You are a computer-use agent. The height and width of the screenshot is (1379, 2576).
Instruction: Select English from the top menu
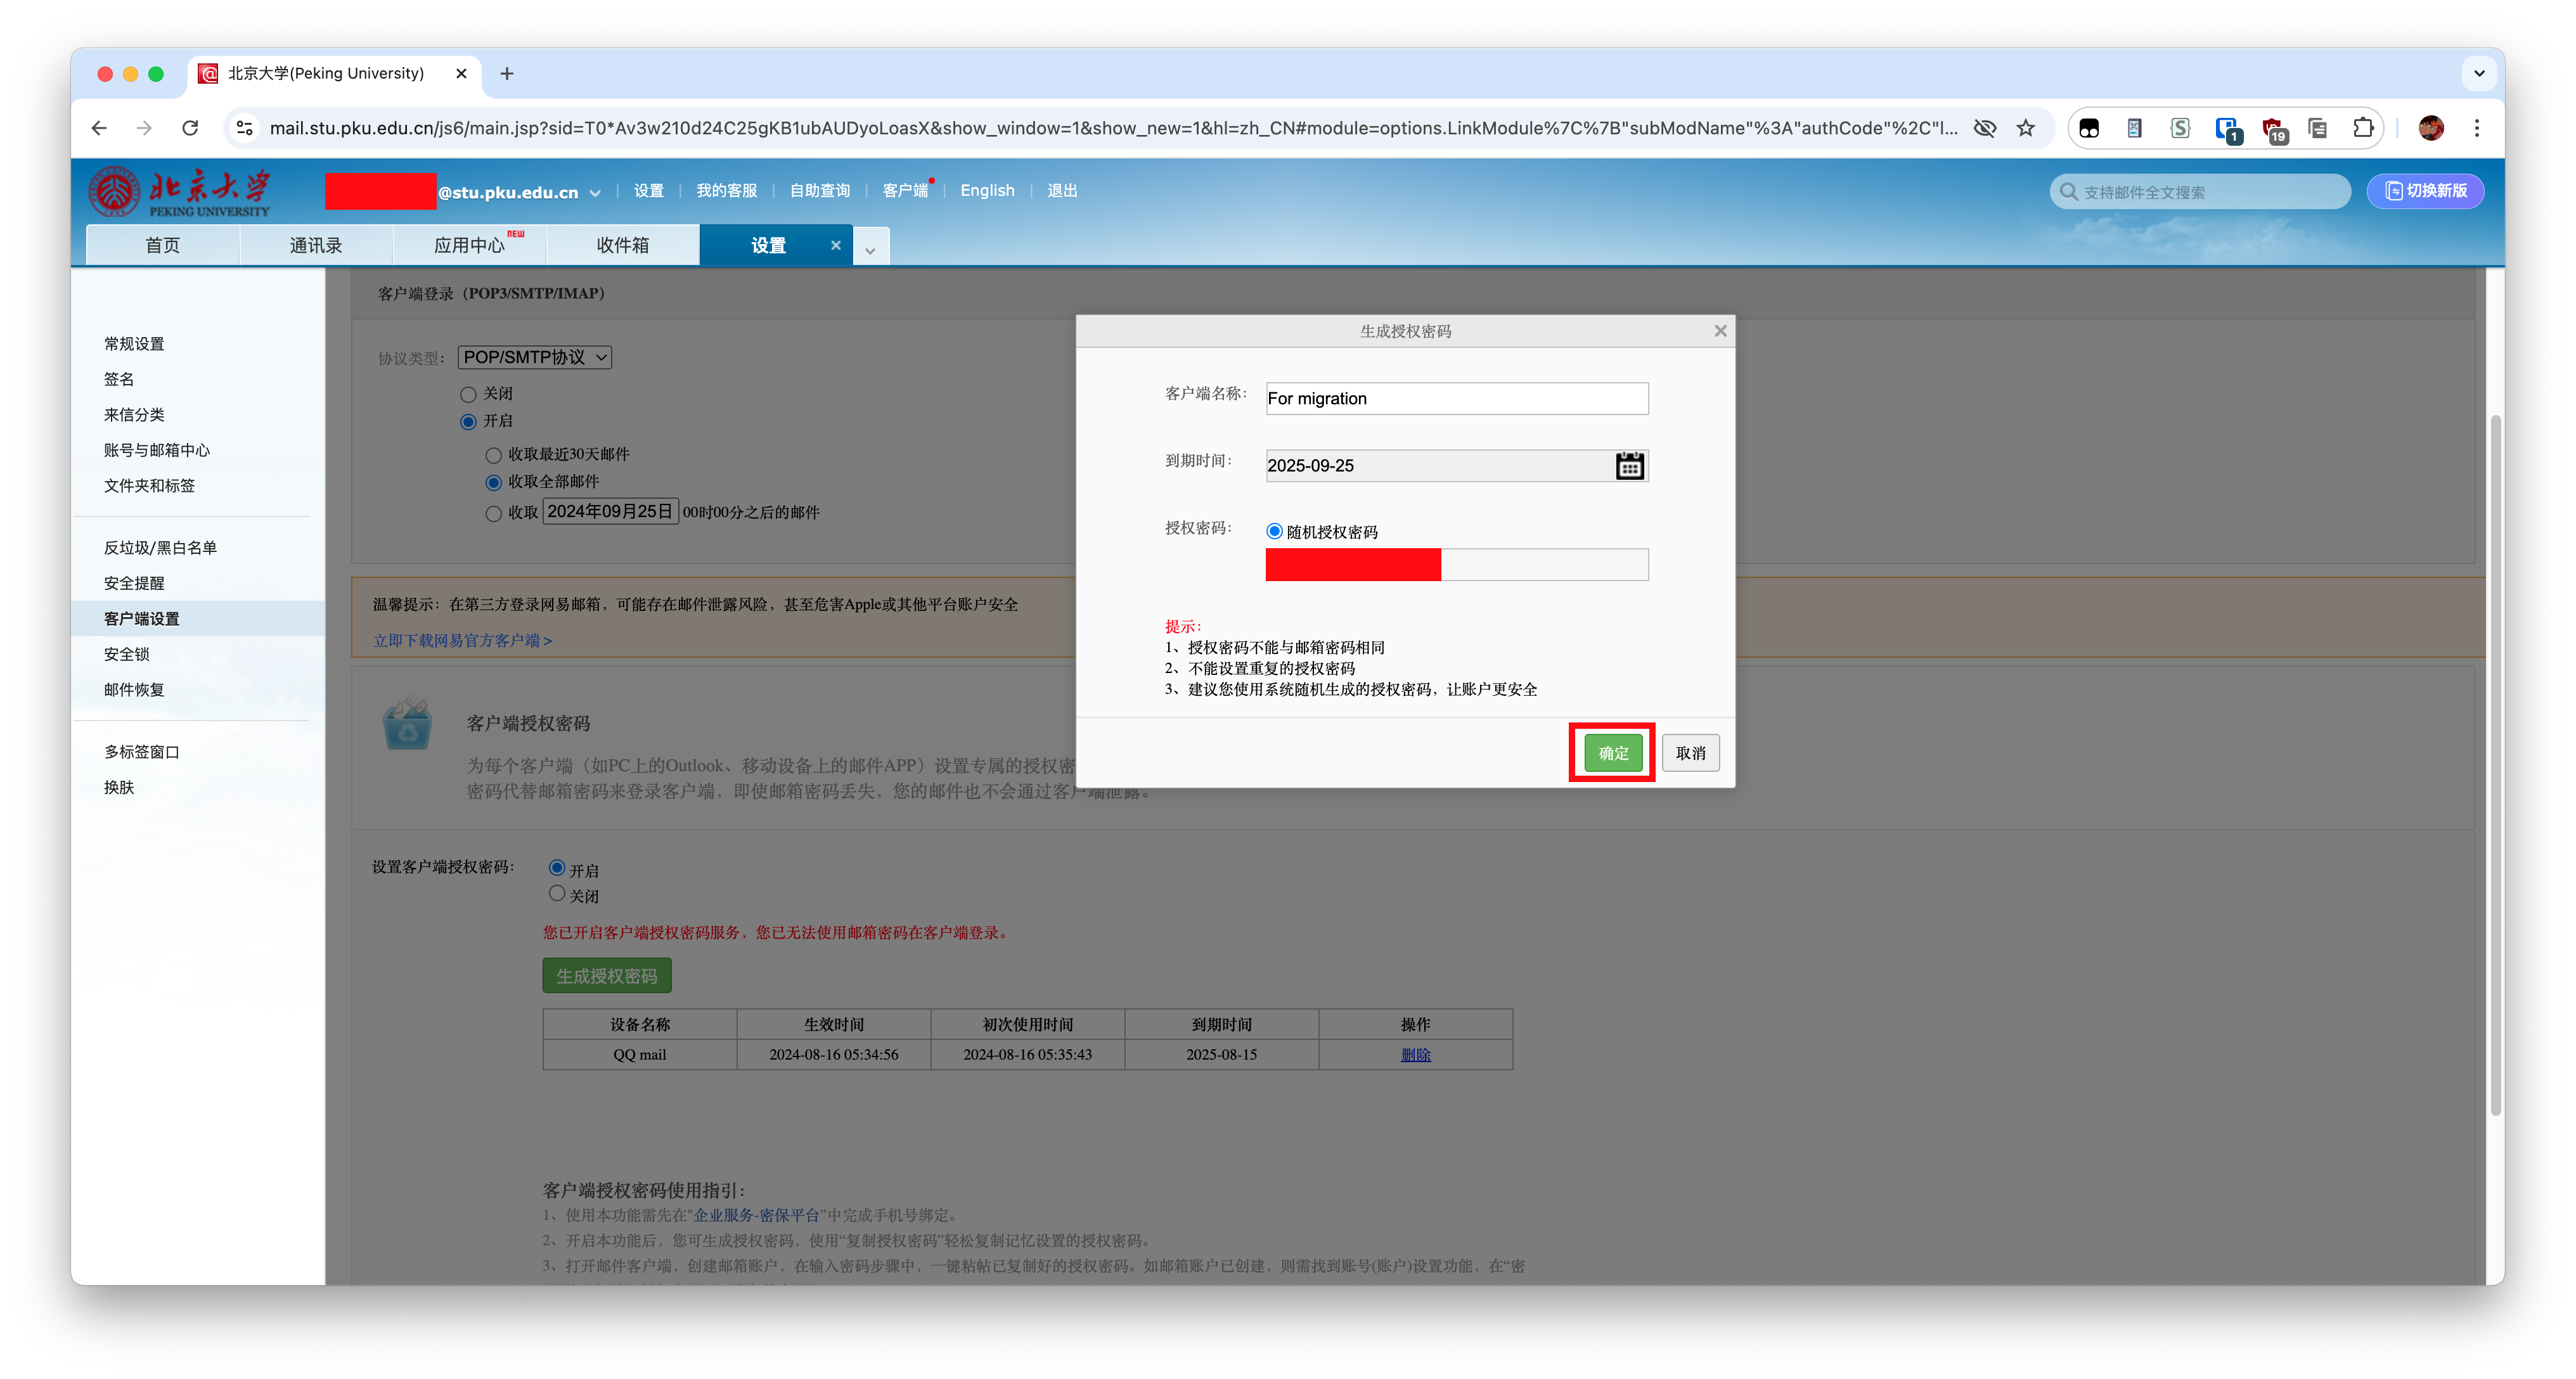click(x=986, y=190)
